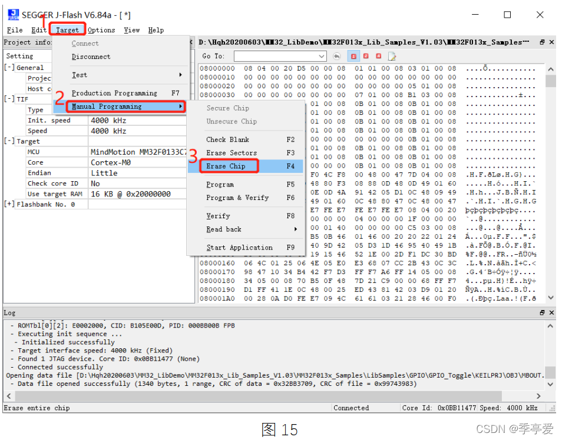
Task: Click the Core Id status bar entry
Action: pyautogui.click(x=439, y=408)
